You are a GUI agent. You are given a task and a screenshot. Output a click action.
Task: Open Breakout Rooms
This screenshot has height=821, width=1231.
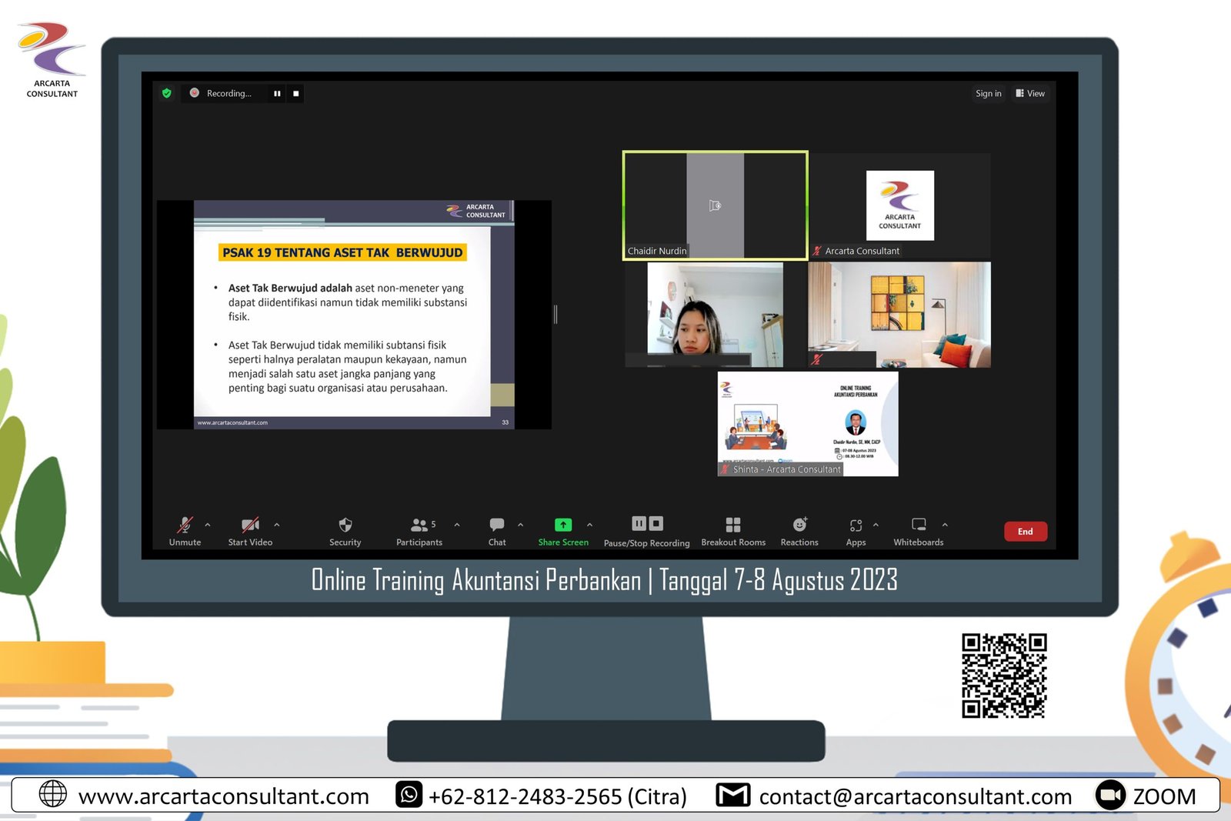pyautogui.click(x=732, y=526)
